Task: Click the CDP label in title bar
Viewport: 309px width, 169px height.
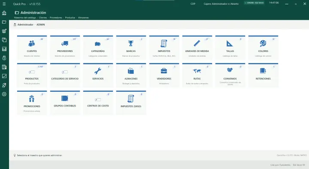Action: (x=193, y=4)
